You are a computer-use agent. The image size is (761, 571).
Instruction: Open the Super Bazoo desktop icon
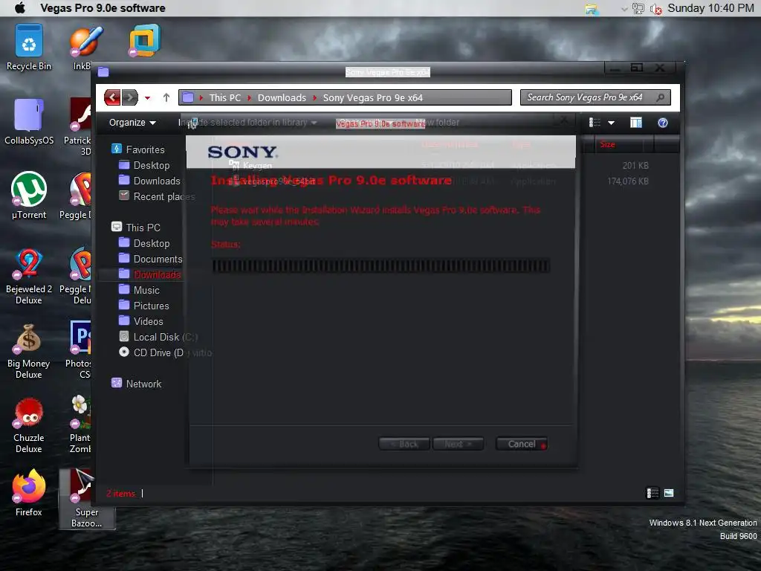[86, 499]
